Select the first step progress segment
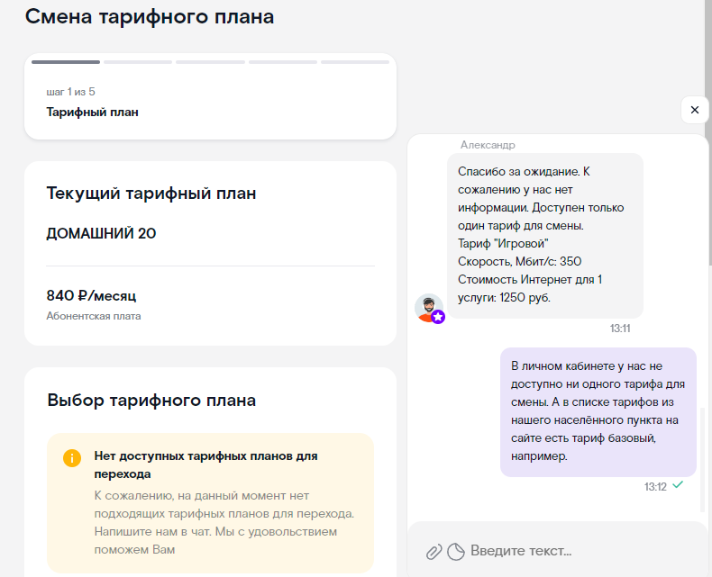 [66, 62]
